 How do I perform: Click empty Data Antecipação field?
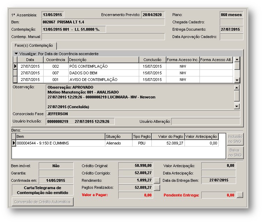coord(219,173)
